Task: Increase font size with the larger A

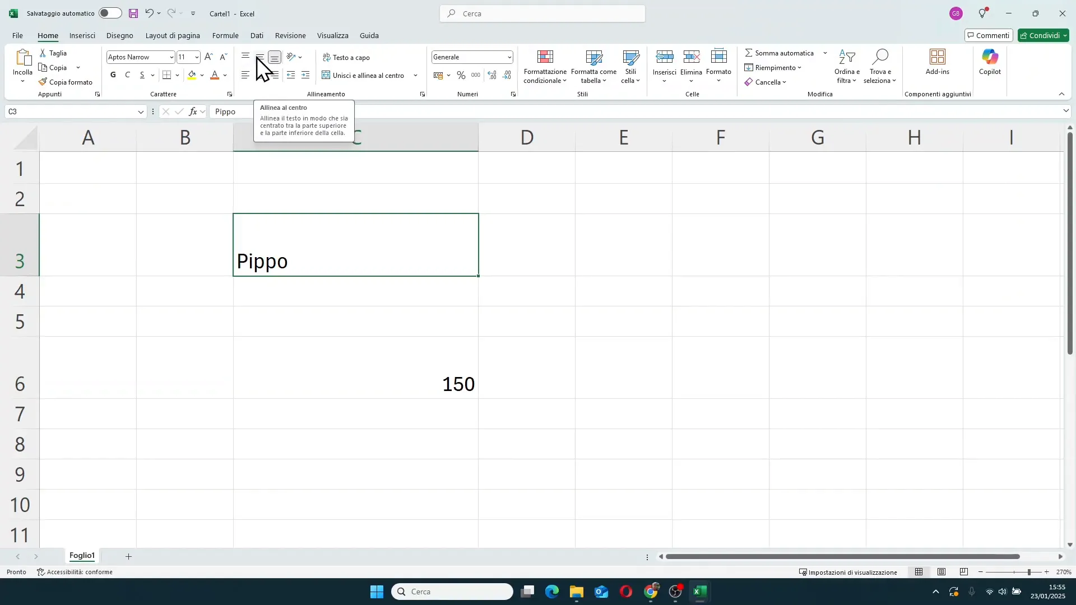Action: tap(208, 57)
